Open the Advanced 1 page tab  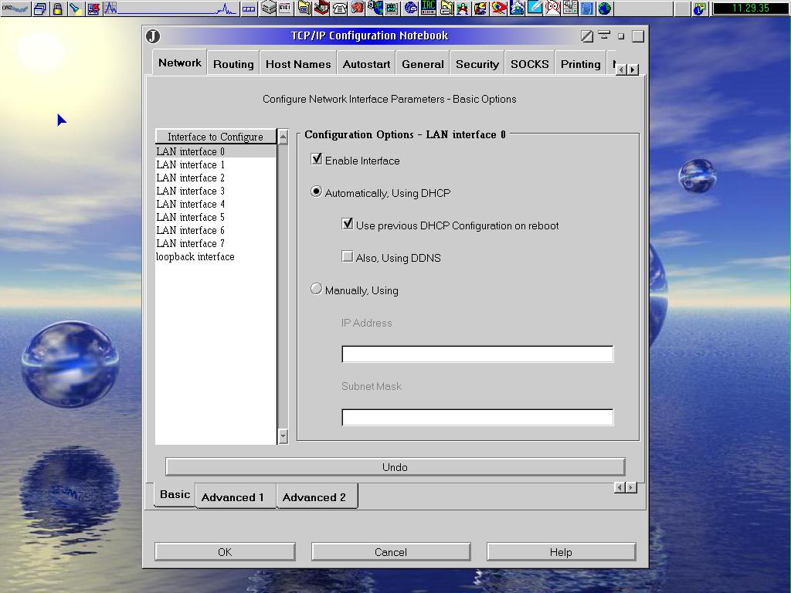coord(233,497)
